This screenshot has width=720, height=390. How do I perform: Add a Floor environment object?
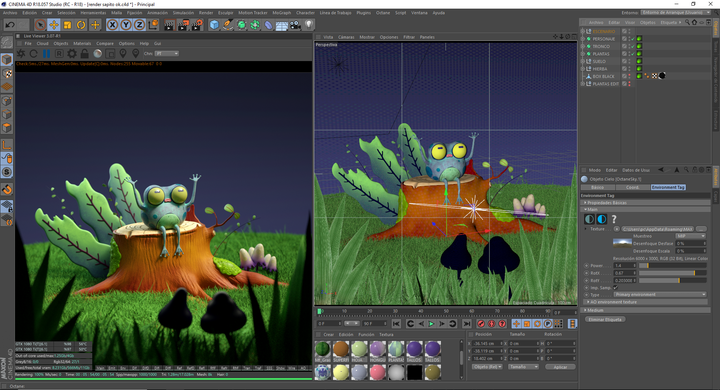(282, 25)
